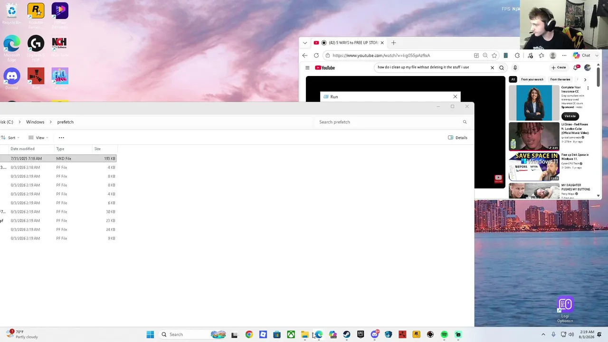
Task: Add this page to Edge favorites
Action: click(494, 56)
